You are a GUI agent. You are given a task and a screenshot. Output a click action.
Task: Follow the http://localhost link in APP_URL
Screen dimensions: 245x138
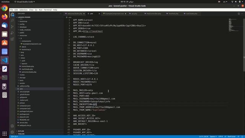tap(93, 31)
